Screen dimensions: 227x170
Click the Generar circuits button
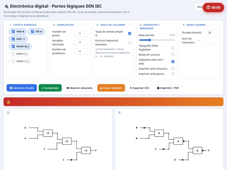(x=22, y=88)
